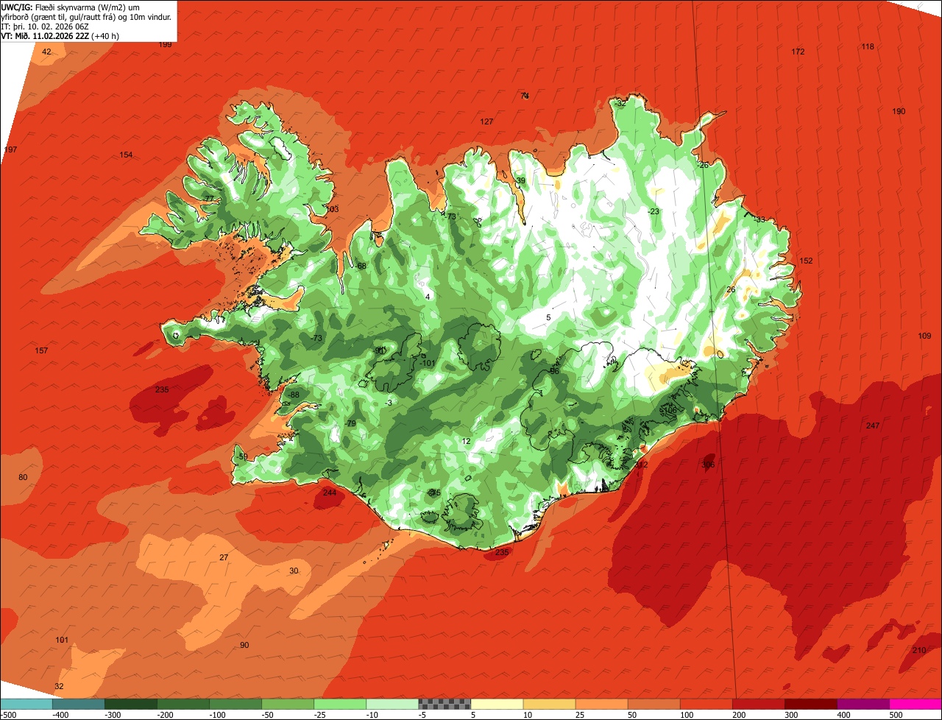Click the map value -56

coord(553,371)
